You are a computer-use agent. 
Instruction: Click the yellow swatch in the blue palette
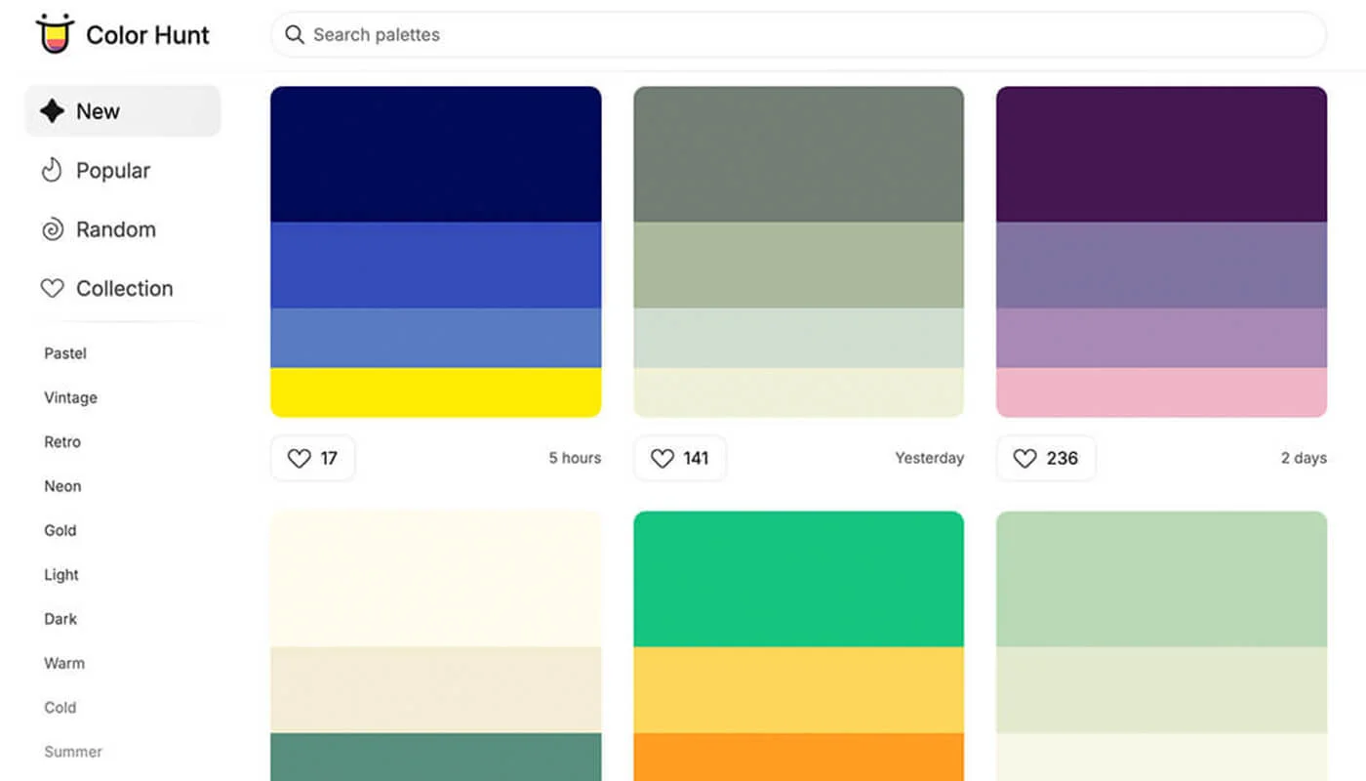[x=435, y=391]
